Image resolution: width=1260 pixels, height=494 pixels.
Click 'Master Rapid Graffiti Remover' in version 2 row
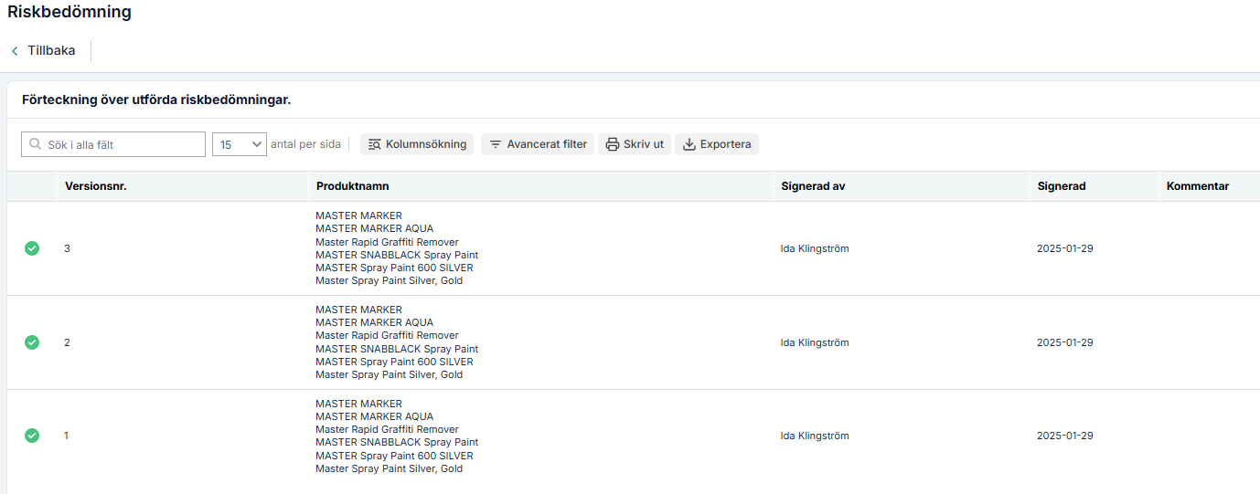387,336
